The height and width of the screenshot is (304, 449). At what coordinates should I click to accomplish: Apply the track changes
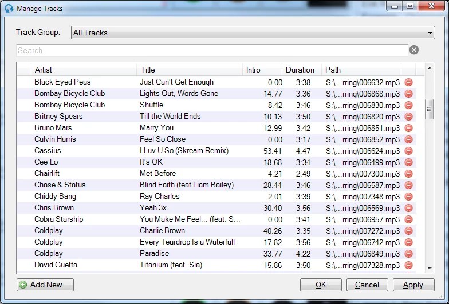[x=413, y=285]
